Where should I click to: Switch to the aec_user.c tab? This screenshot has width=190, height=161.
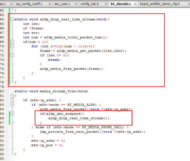62,4
